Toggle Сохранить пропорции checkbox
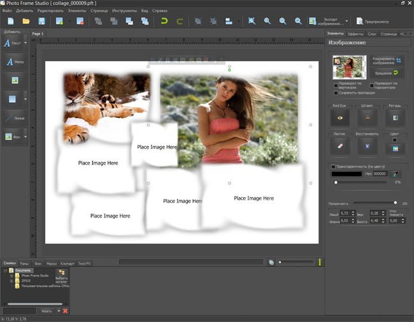Image resolution: width=414 pixels, height=322 pixels. [336, 93]
